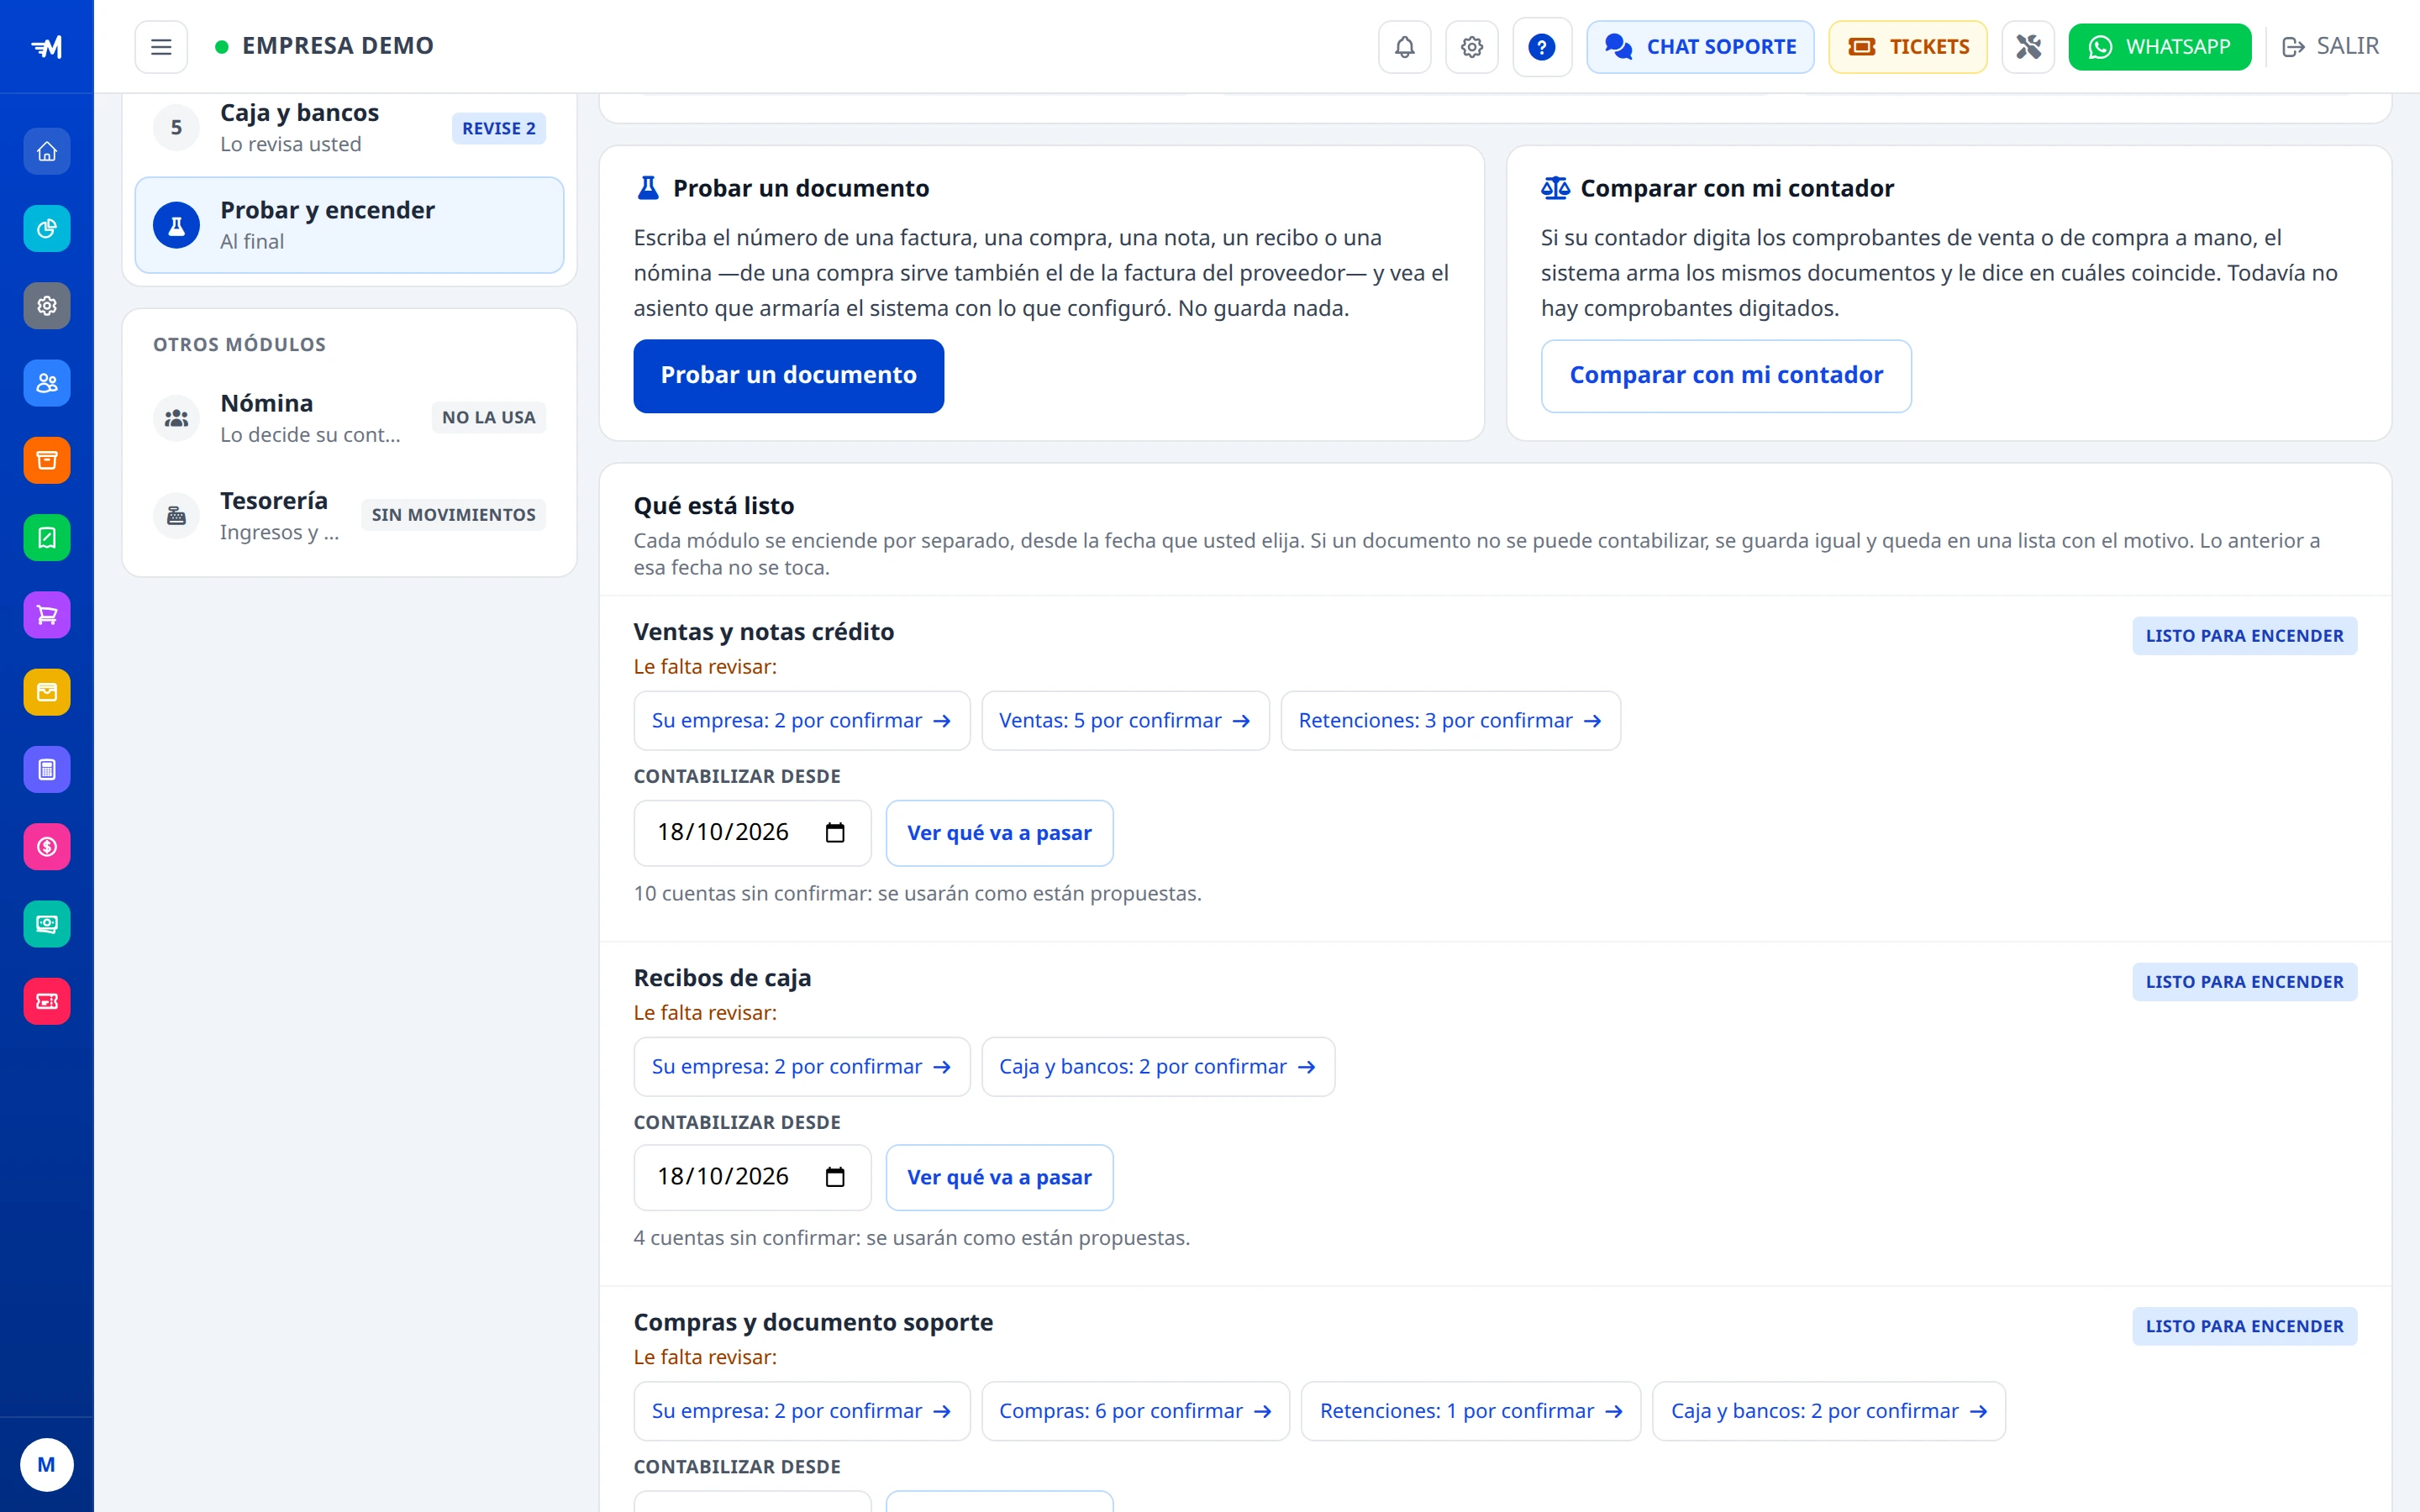Click Ver qué va a pasar for Recibos de caja
2420x1512 pixels.
click(999, 1177)
